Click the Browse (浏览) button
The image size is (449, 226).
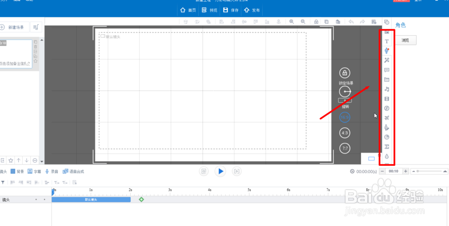(405, 40)
